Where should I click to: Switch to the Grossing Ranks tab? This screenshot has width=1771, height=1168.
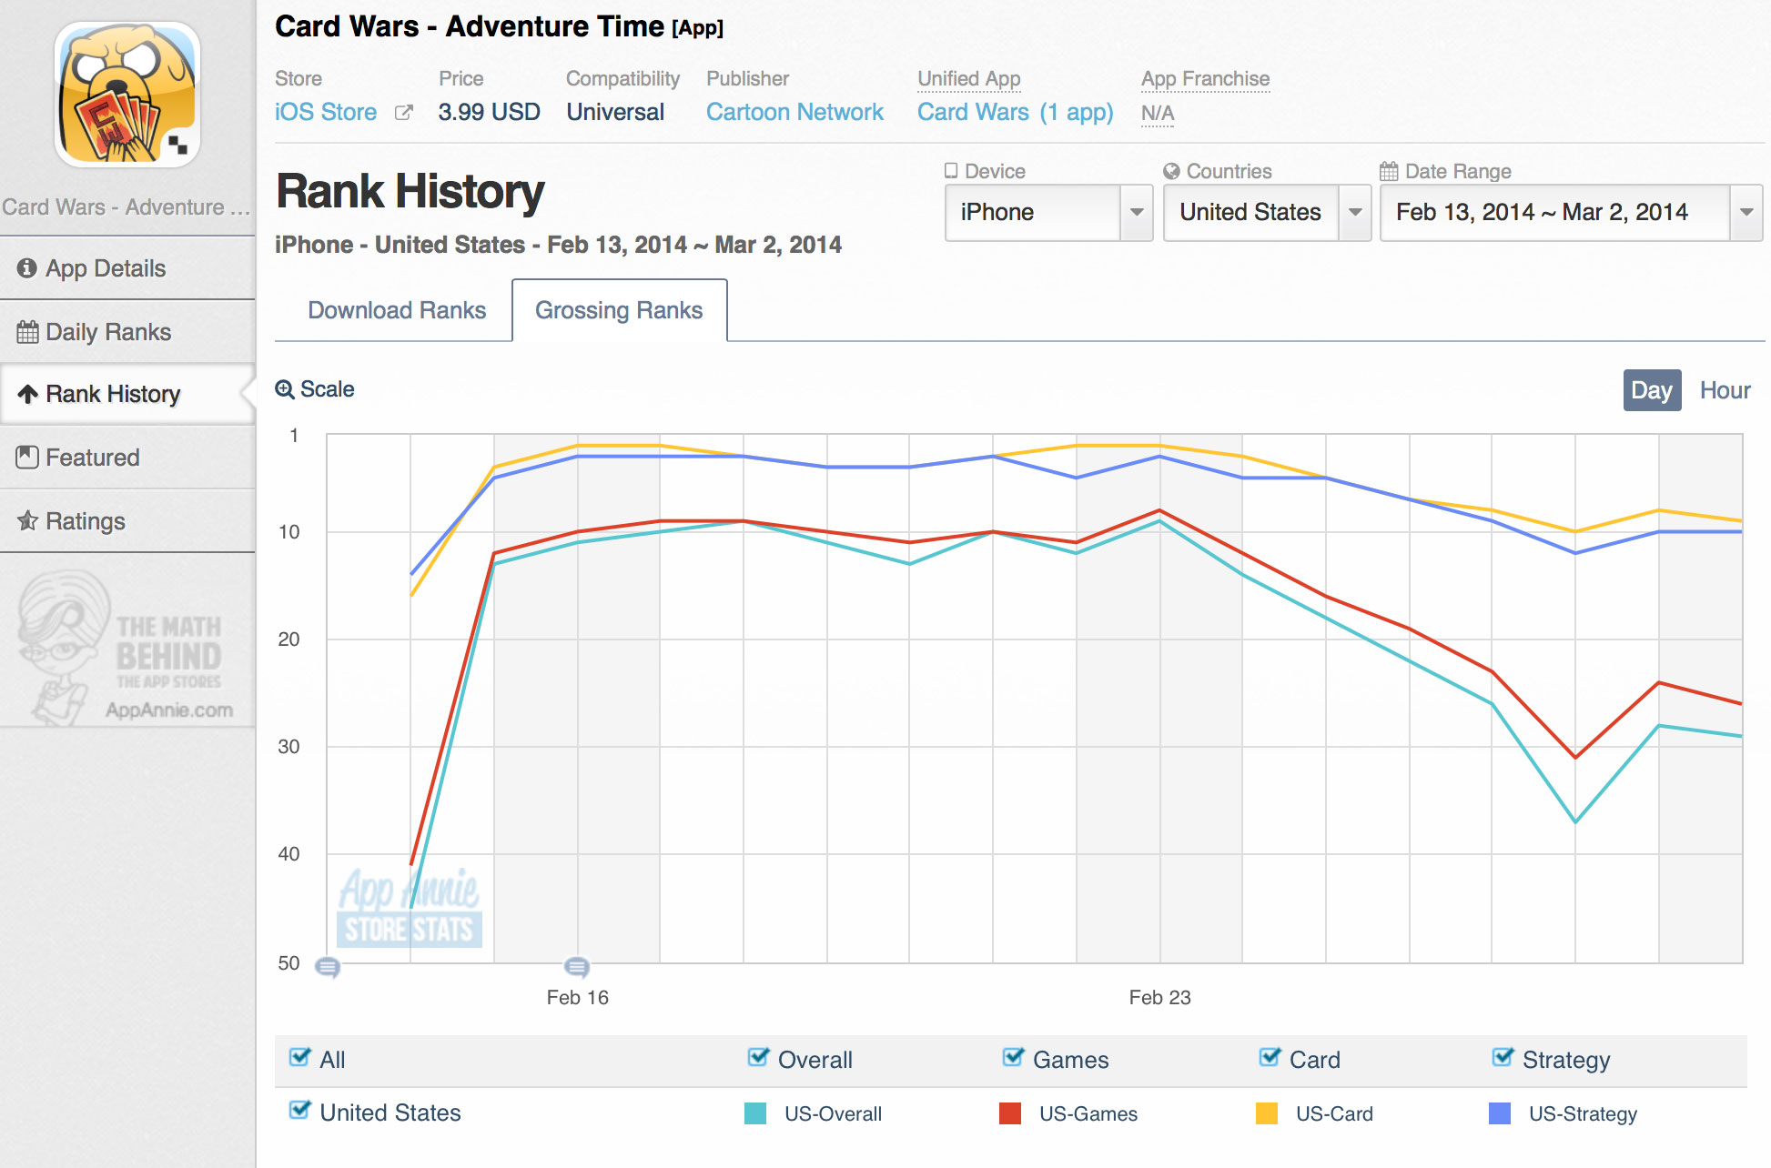(x=619, y=310)
